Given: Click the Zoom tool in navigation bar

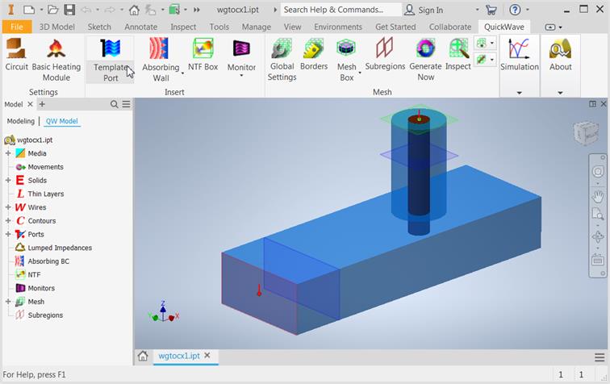Looking at the screenshot, I should pyautogui.click(x=598, y=214).
